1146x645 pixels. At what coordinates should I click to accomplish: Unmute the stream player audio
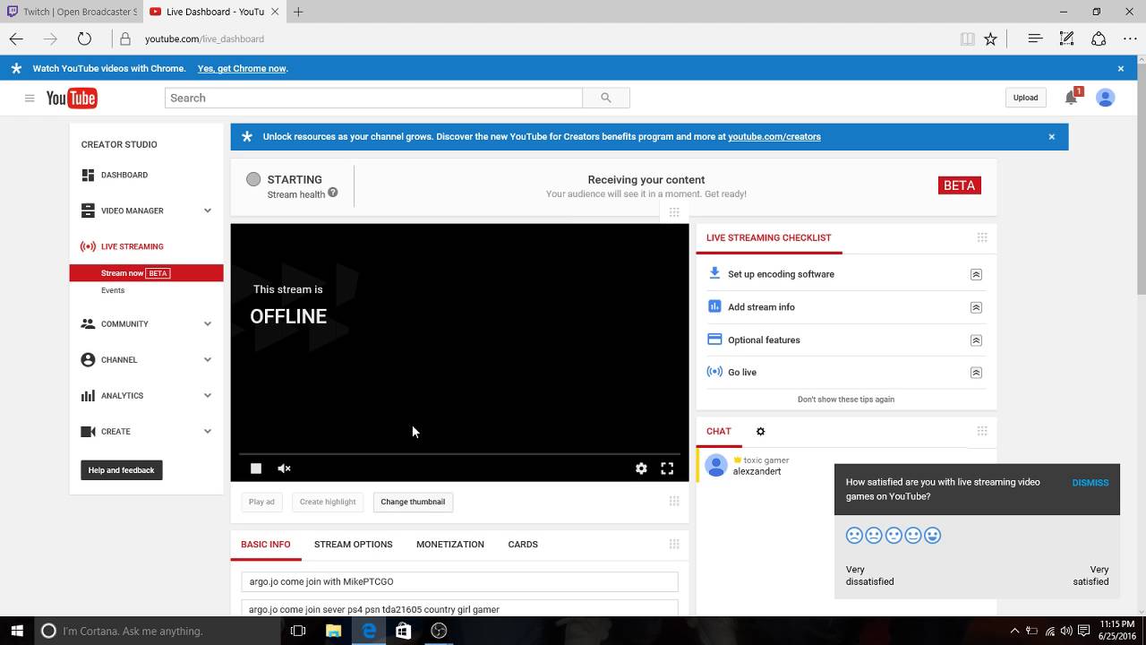tap(284, 469)
